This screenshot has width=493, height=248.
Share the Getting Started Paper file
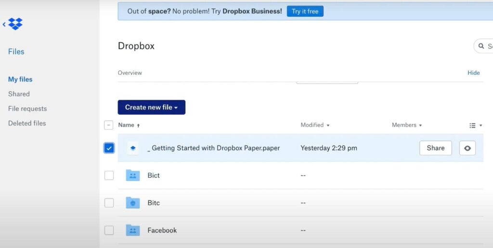[435, 148]
